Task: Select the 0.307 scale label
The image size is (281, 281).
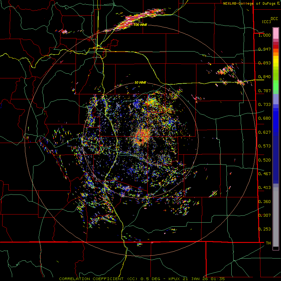Action: tap(264, 215)
